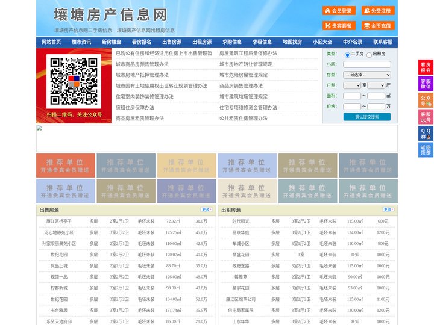Open the 联系客服 navigation item
Screen dimensions: 434x325
[x=383, y=42]
